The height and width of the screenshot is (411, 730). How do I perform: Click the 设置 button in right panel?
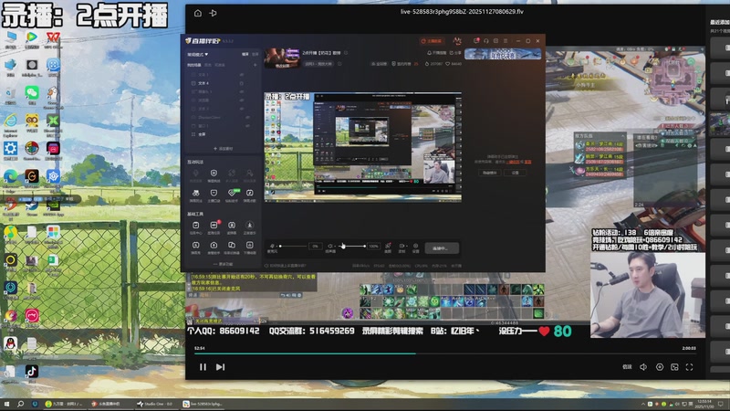pyautogui.click(x=516, y=173)
